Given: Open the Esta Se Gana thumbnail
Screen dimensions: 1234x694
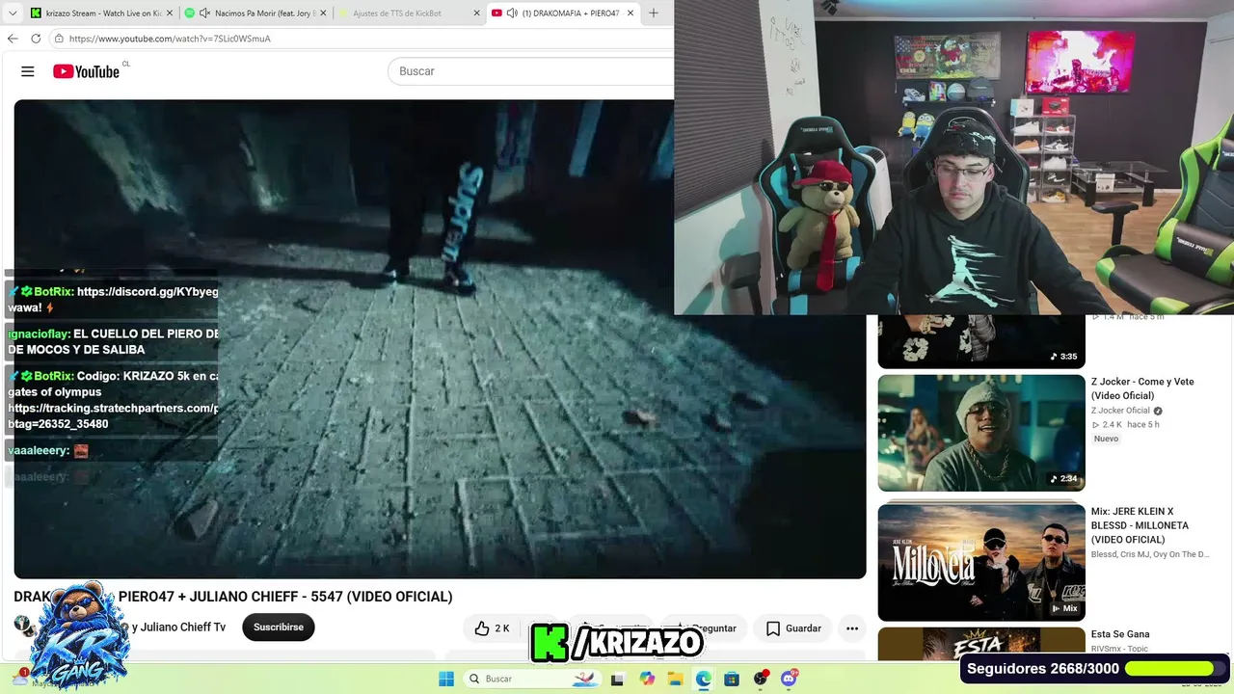Looking at the screenshot, I should [x=981, y=644].
